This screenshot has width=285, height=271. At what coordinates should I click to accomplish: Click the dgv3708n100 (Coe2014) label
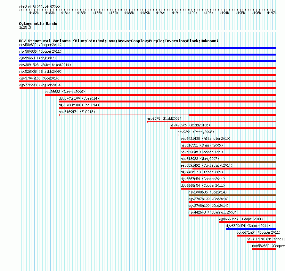pyautogui.click(x=208, y=206)
